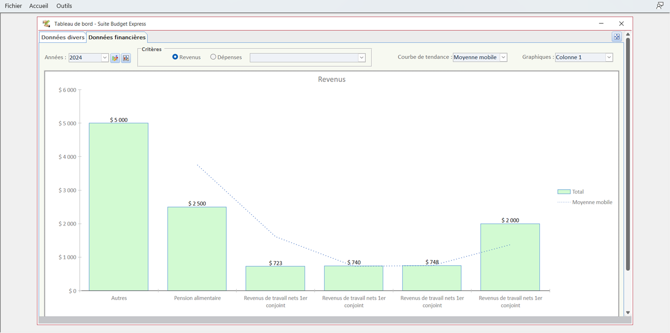Screen dimensions: 670x333
Task: Click the $ 5 000 Autres bar
Action: coord(119,207)
